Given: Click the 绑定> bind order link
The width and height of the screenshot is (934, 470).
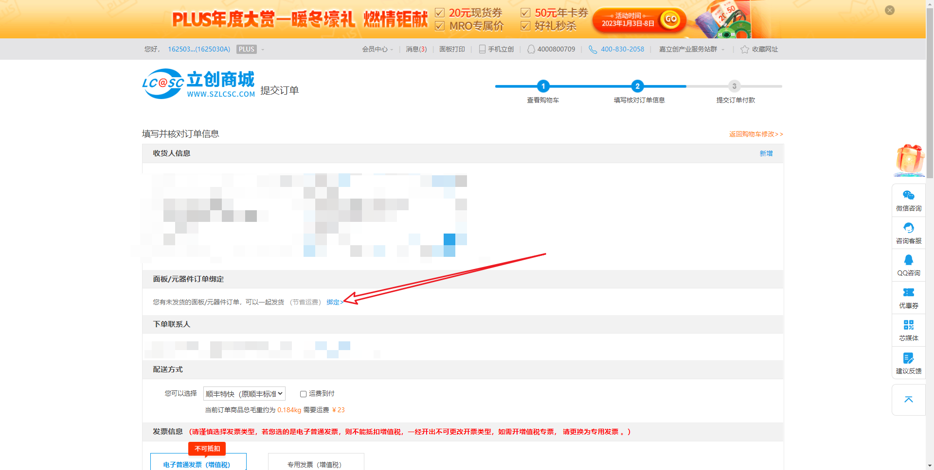Looking at the screenshot, I should point(335,302).
